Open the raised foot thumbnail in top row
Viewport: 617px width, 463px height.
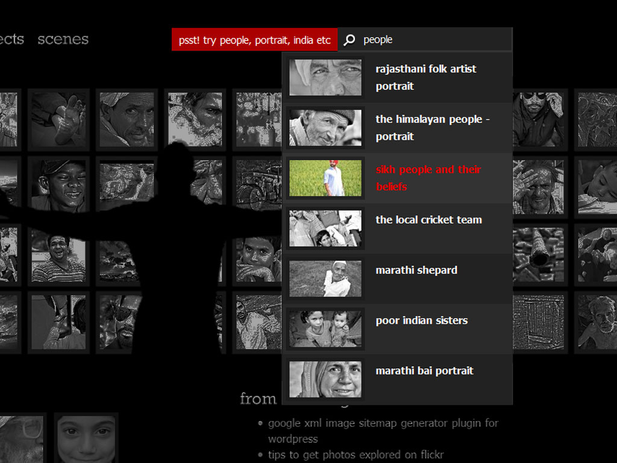(x=58, y=120)
